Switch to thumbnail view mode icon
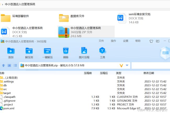The height and width of the screenshot is (113, 170). 9,65
